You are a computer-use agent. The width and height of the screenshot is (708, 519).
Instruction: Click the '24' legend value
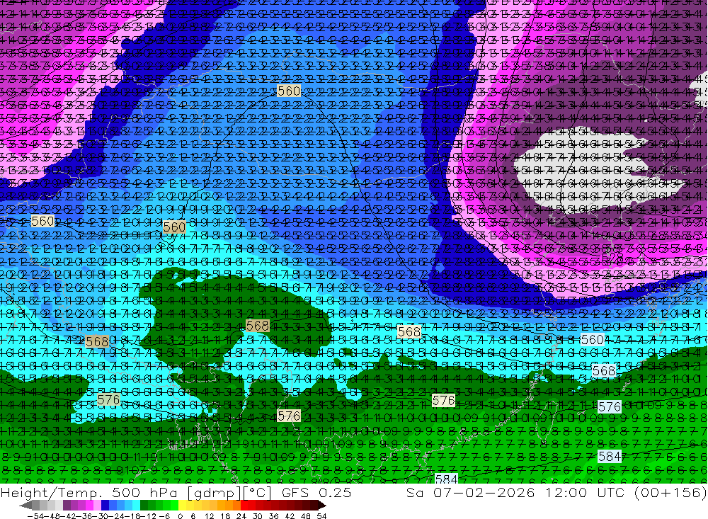coord(241,516)
